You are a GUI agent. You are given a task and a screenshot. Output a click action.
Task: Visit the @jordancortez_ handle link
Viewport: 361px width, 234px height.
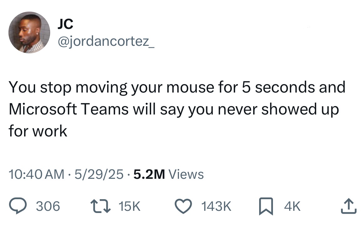(x=106, y=41)
